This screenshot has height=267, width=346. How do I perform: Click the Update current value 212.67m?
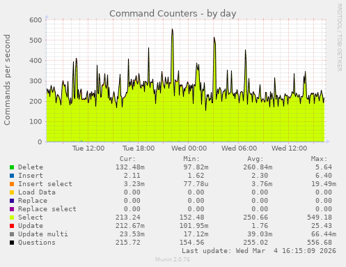pos(130,226)
